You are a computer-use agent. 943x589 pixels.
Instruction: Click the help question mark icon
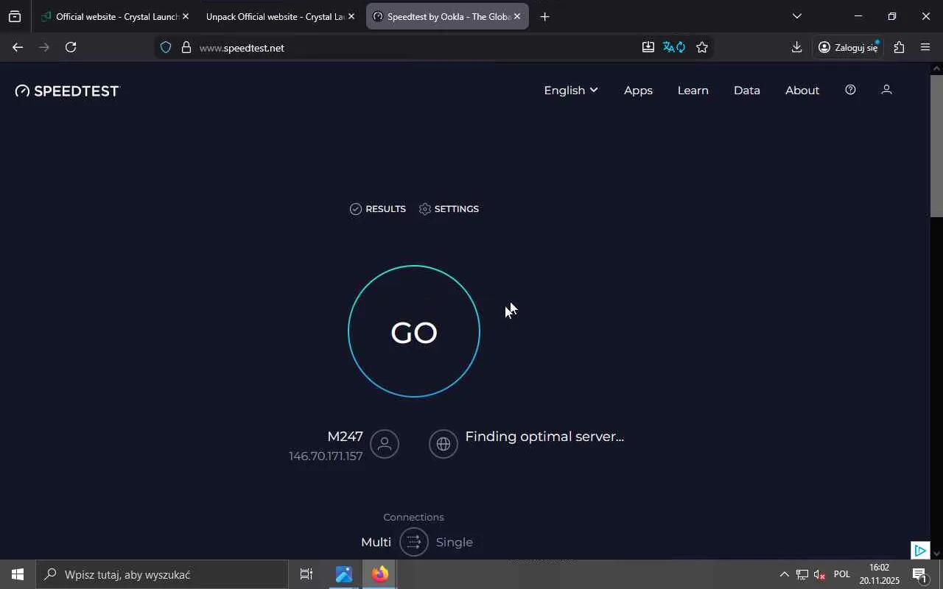pos(850,90)
